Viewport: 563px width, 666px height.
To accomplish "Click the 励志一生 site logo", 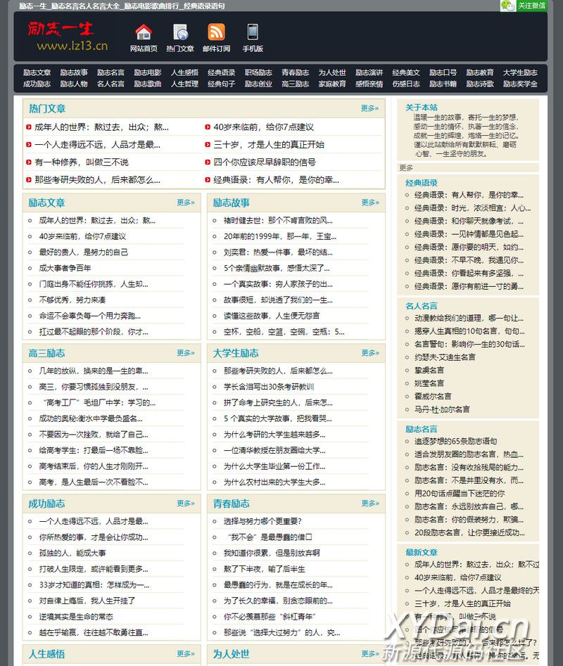I will [x=68, y=37].
